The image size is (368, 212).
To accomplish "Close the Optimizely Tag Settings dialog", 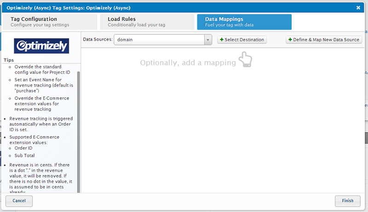I will (x=358, y=7).
